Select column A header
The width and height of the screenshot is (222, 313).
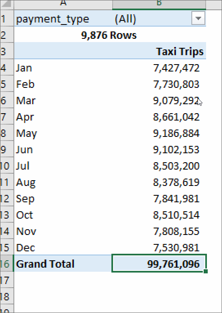click(63, 4)
